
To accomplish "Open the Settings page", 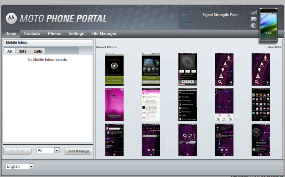I will pyautogui.click(x=76, y=33).
